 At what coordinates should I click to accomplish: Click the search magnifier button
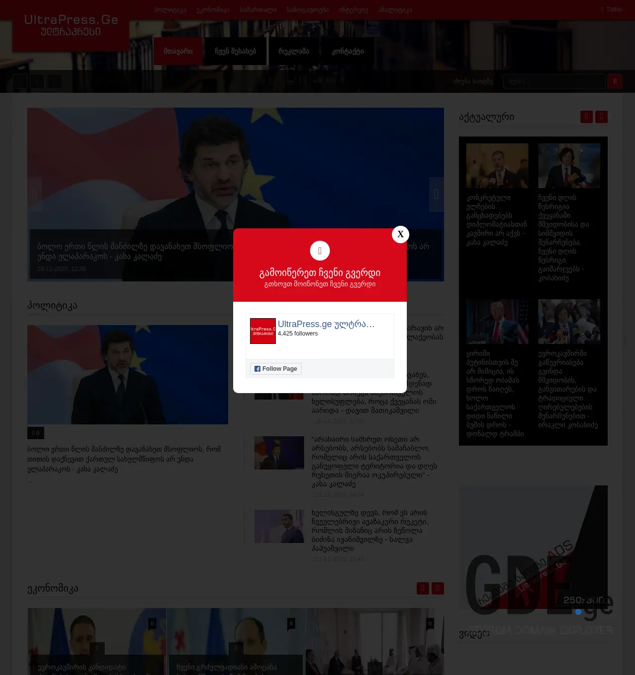pyautogui.click(x=615, y=81)
